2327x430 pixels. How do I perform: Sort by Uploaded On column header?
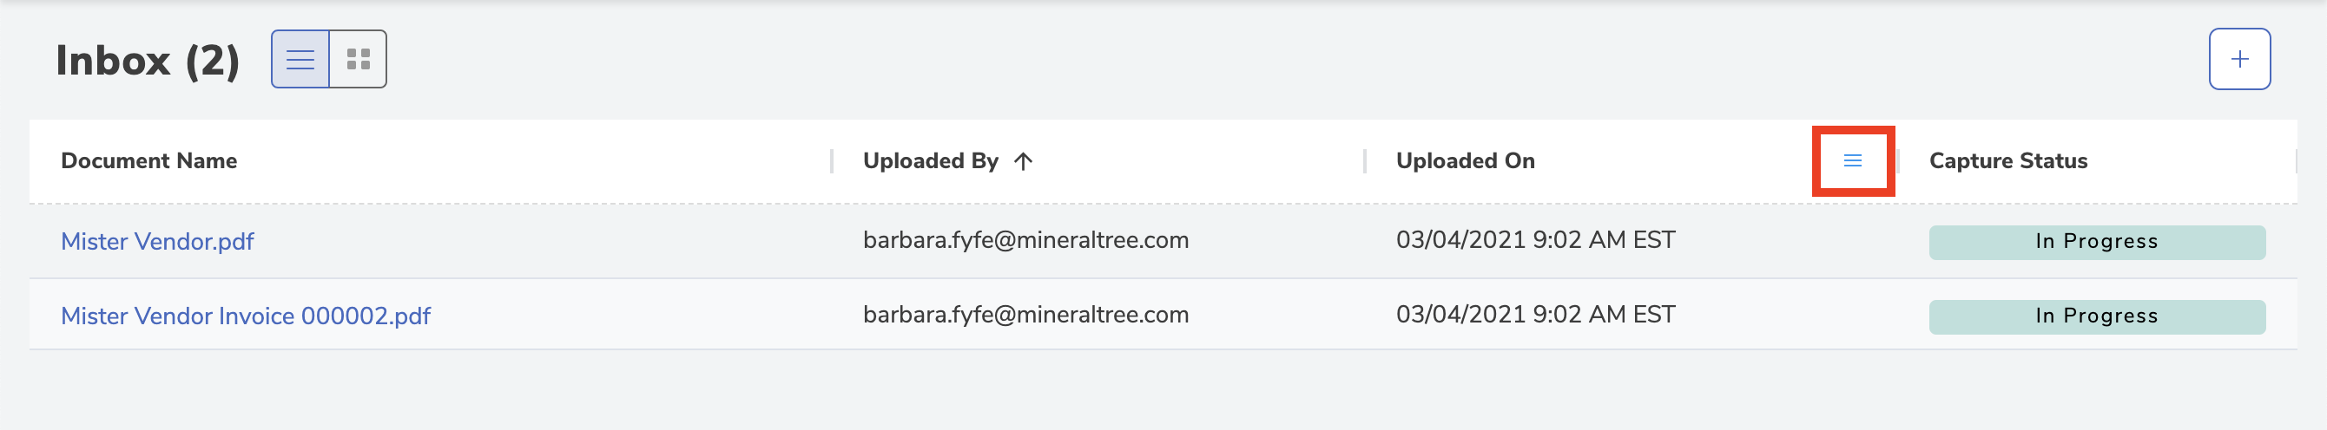[x=1465, y=161]
